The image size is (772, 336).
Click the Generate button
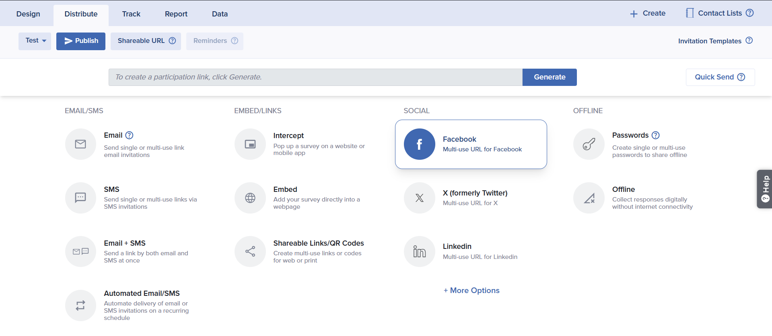click(549, 77)
